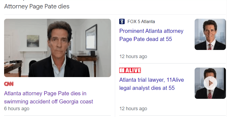
Task: Click the 11Alive logo icon
Action: click(130, 71)
